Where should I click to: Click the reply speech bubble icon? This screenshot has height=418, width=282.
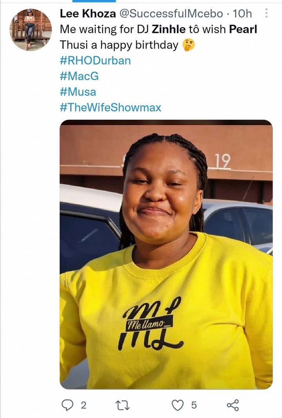(x=67, y=405)
